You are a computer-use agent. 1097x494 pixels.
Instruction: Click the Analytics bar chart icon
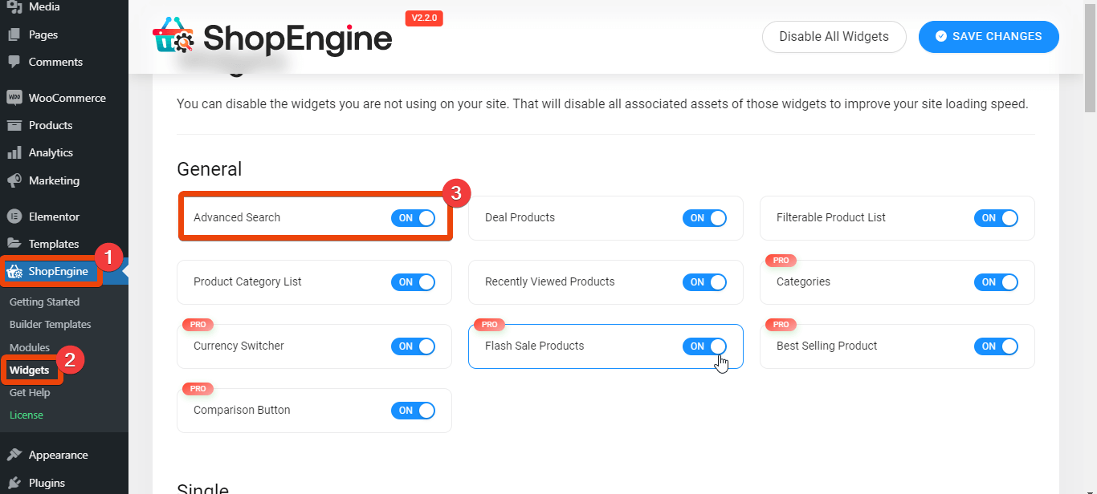(x=14, y=152)
